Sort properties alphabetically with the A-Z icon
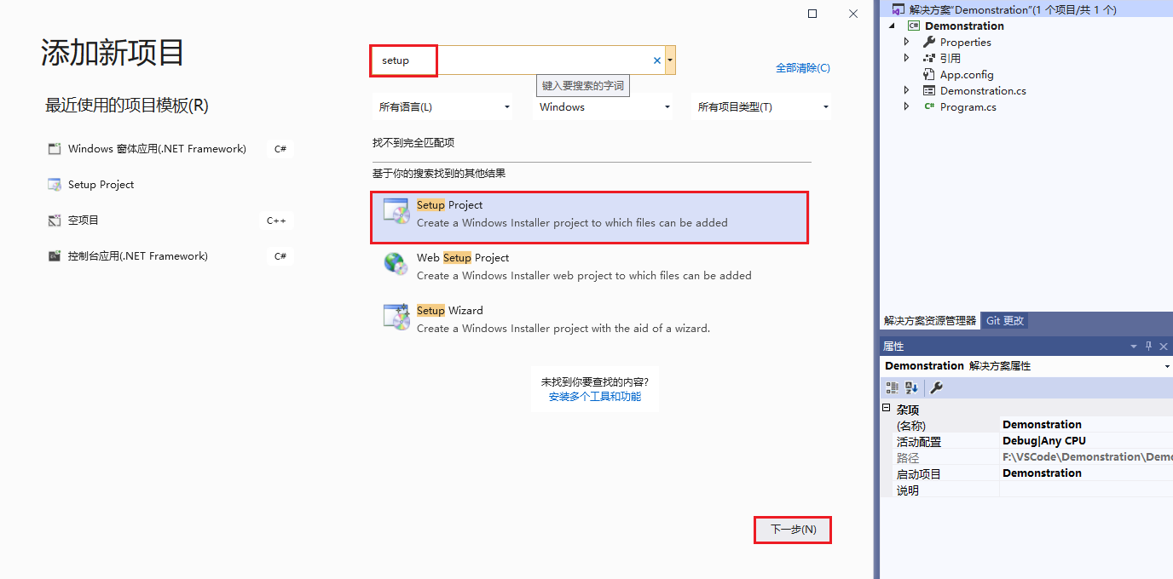Screen dimensions: 1173x579 [912, 387]
